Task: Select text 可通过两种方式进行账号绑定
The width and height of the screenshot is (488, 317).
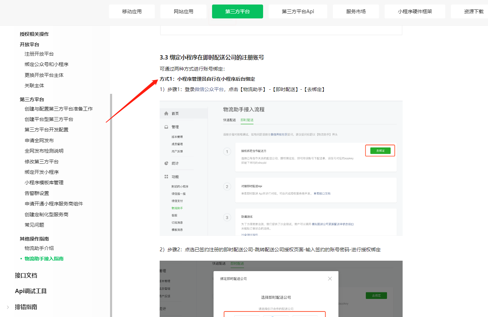Action: coord(192,69)
